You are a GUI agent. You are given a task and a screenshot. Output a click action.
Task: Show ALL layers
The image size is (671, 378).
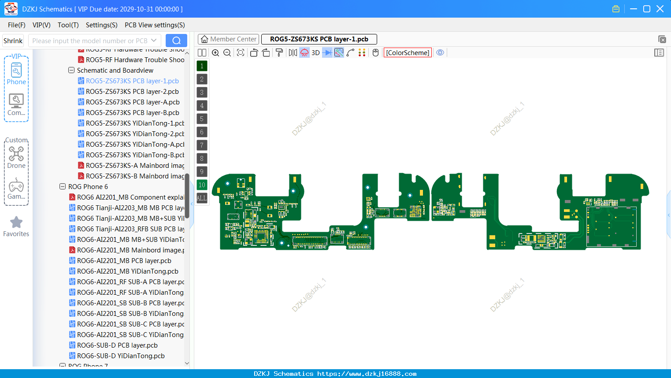tap(202, 198)
